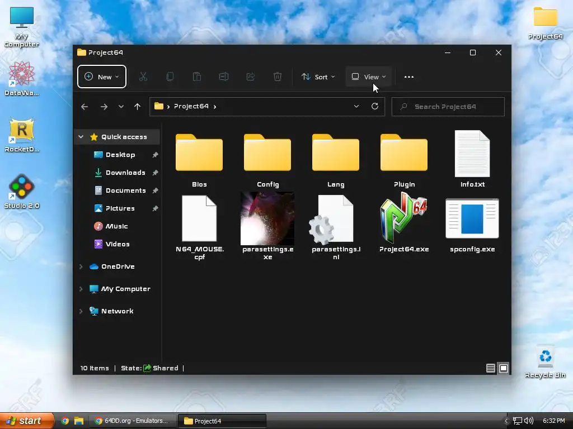573x429 pixels.
Task: Expand the OneDrive tree node
Action: (81, 266)
